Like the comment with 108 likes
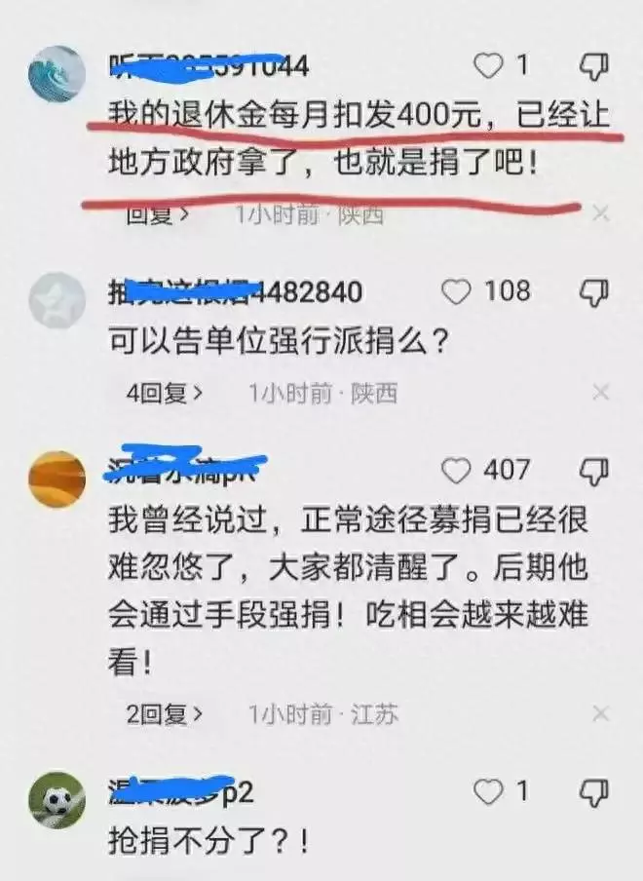This screenshot has height=881, width=643. coord(456,292)
